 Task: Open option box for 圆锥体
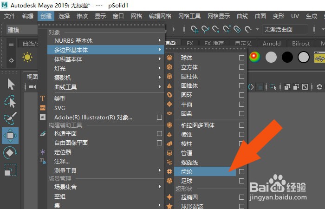(x=241, y=86)
